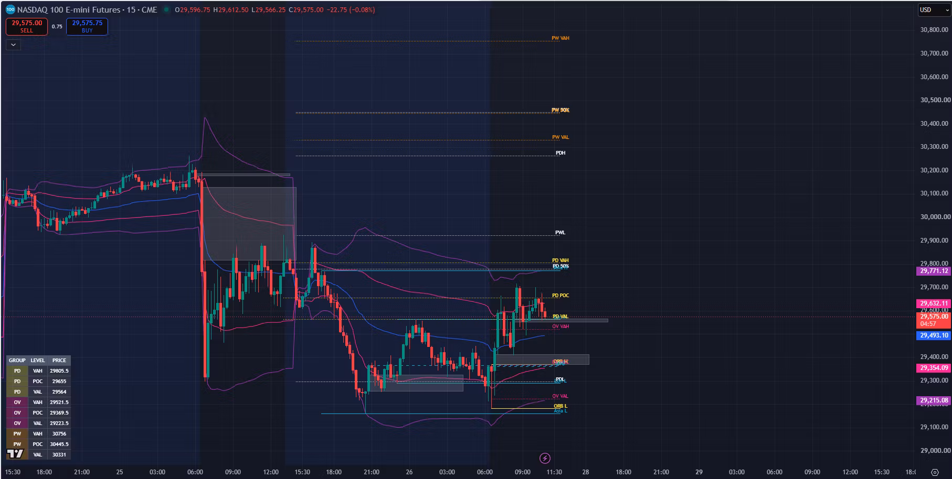Click the PDH level label
This screenshot has height=479, width=952.
coord(560,153)
